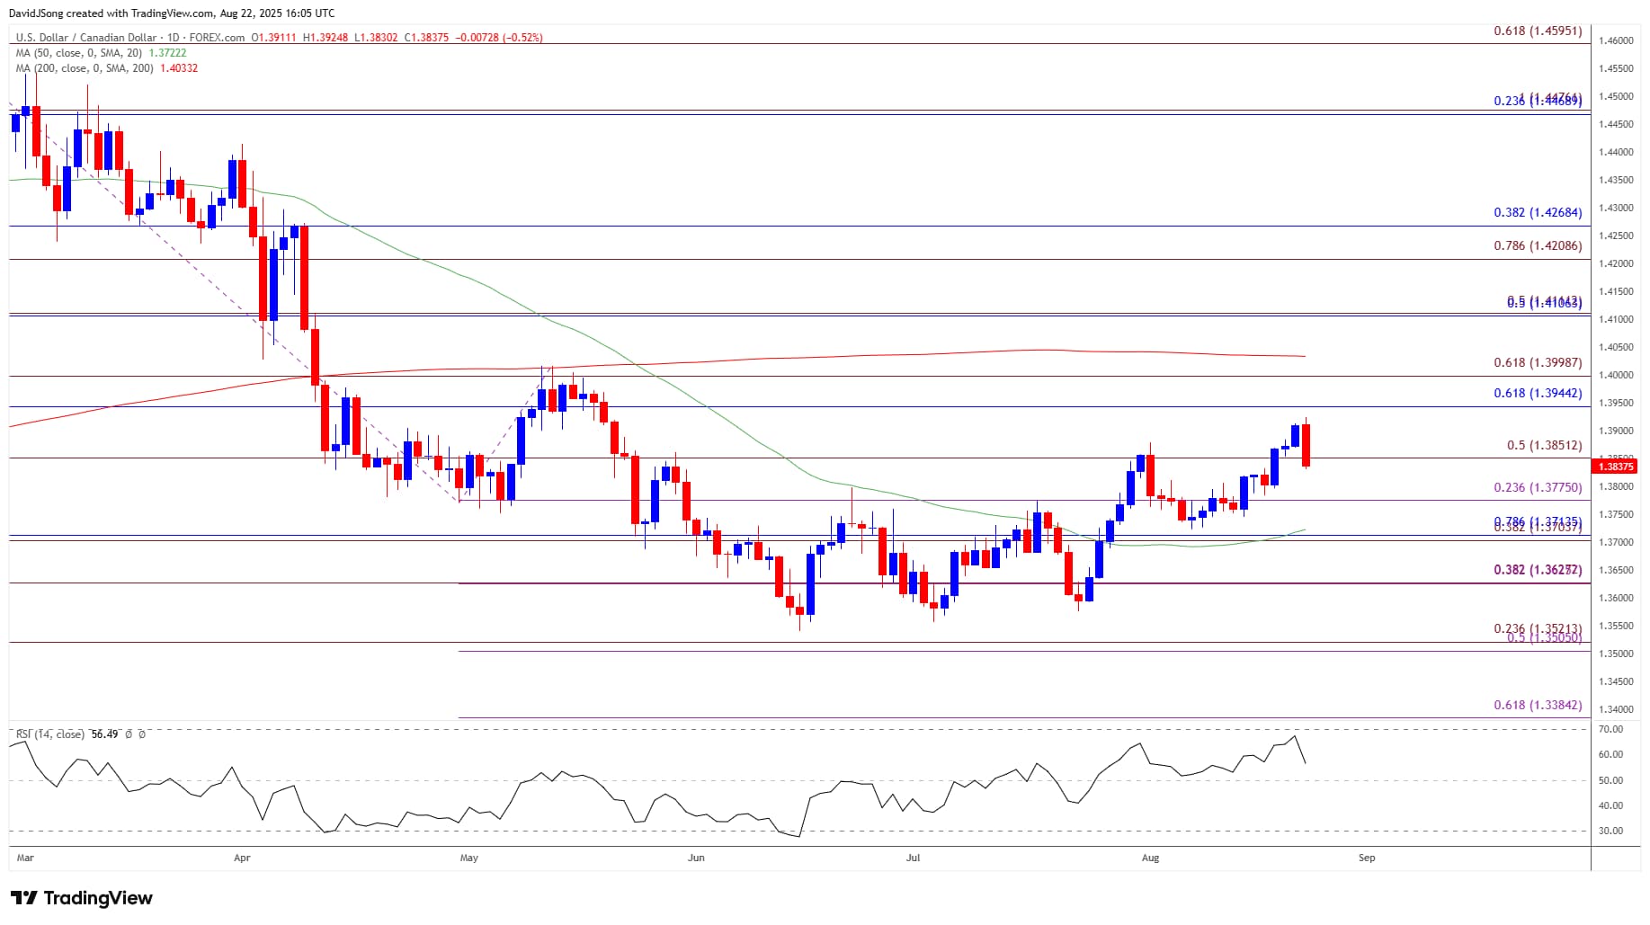
Task: Click the 1.43000 price axis label
Action: [x=1615, y=208]
